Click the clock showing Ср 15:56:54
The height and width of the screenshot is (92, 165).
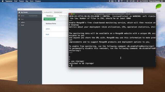[x=144, y=1]
